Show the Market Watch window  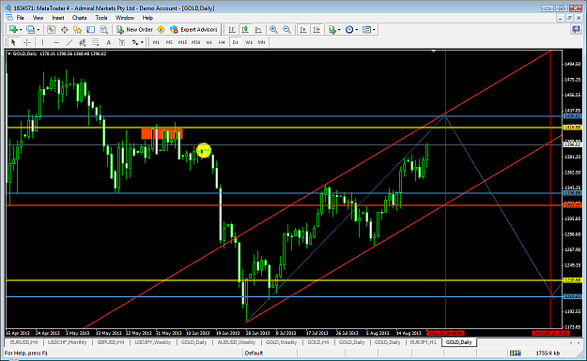point(52,29)
